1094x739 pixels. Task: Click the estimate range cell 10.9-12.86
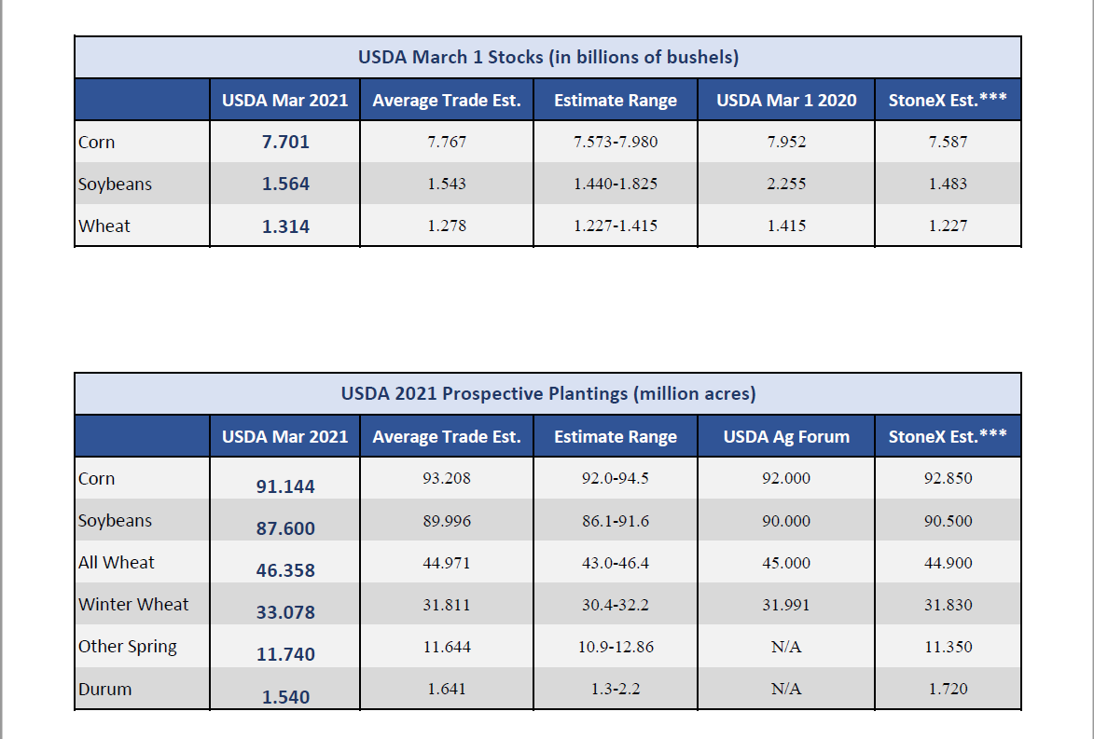(616, 647)
